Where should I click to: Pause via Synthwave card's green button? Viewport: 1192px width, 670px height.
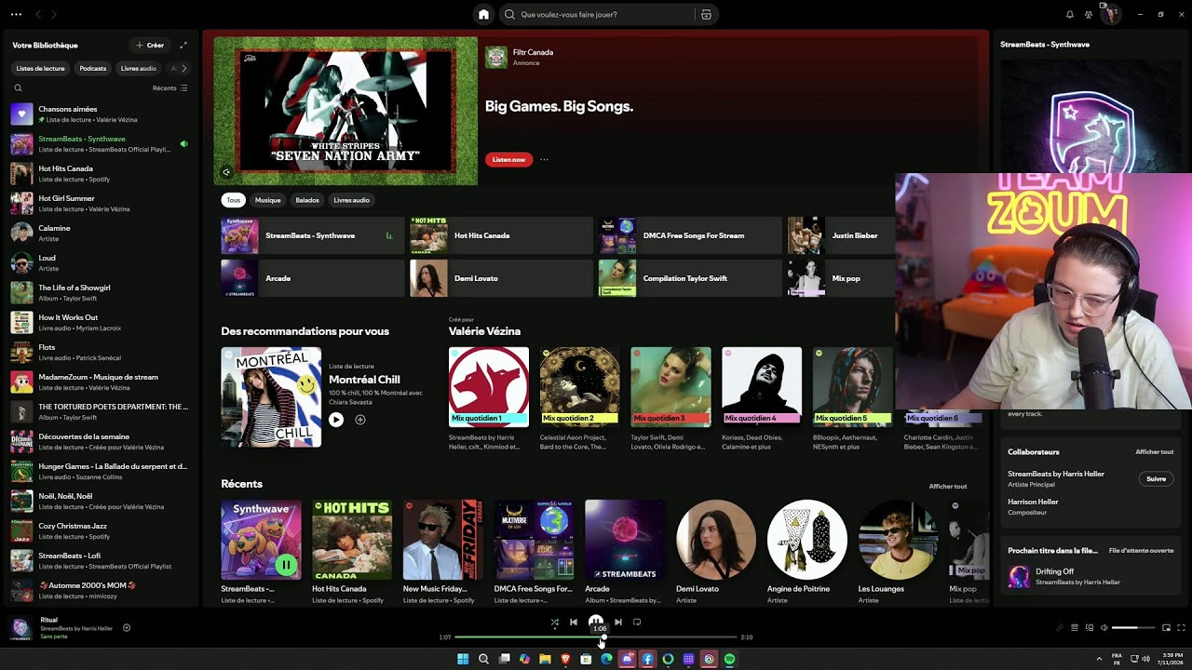point(285,564)
